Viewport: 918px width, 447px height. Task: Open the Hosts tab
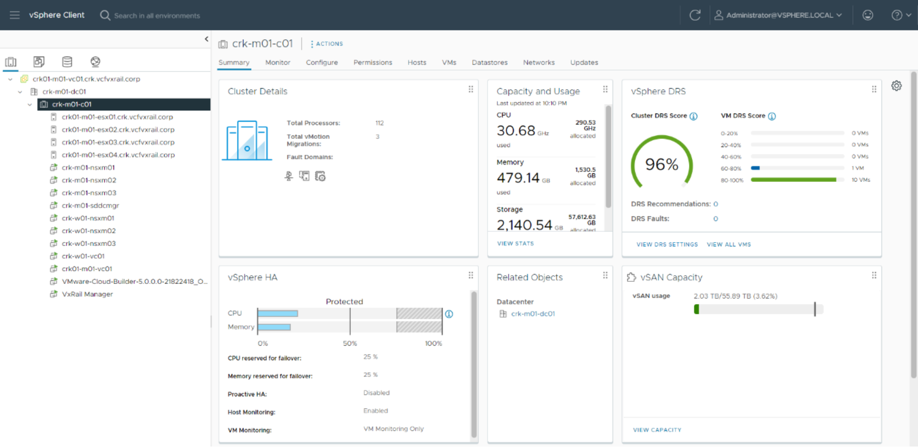click(417, 62)
